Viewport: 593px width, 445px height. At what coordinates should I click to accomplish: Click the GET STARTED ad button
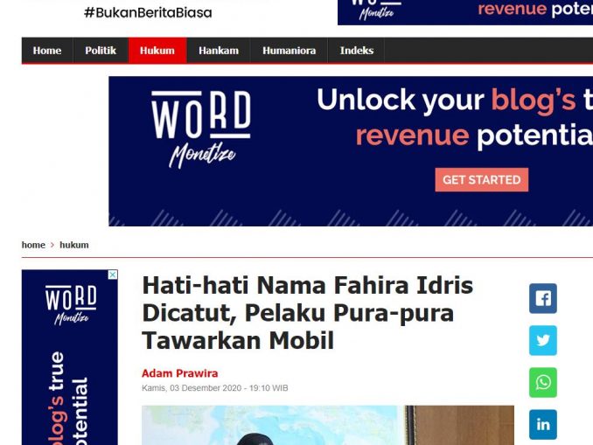tap(481, 179)
